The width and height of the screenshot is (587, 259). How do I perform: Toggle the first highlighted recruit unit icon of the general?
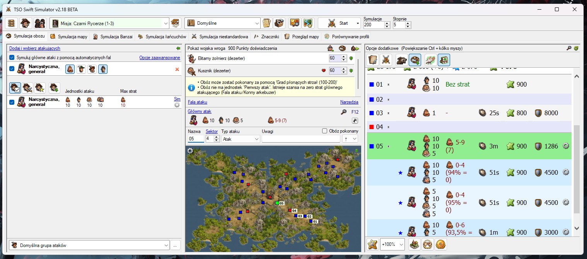[x=70, y=69]
